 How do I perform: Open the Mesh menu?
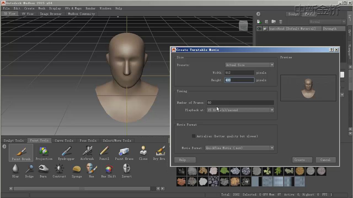[42, 8]
